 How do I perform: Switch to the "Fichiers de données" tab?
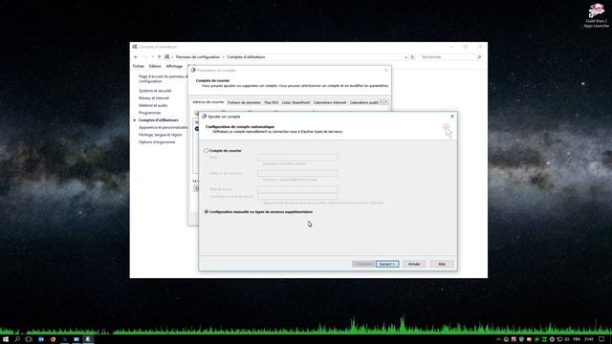244,102
